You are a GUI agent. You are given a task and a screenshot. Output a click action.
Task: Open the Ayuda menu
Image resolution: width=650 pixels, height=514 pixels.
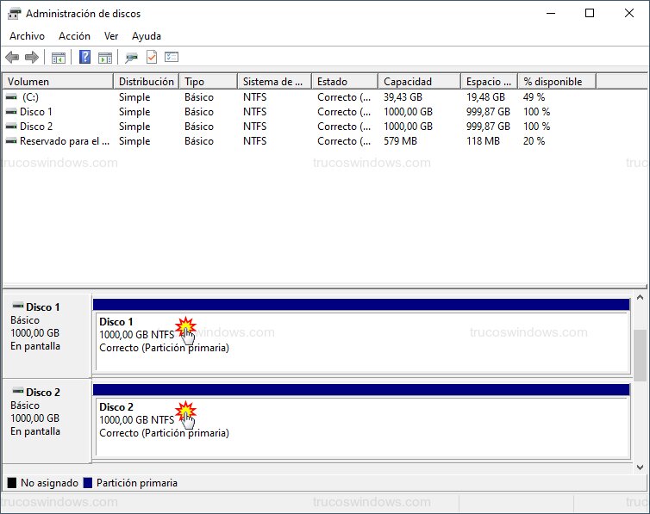[x=147, y=36]
